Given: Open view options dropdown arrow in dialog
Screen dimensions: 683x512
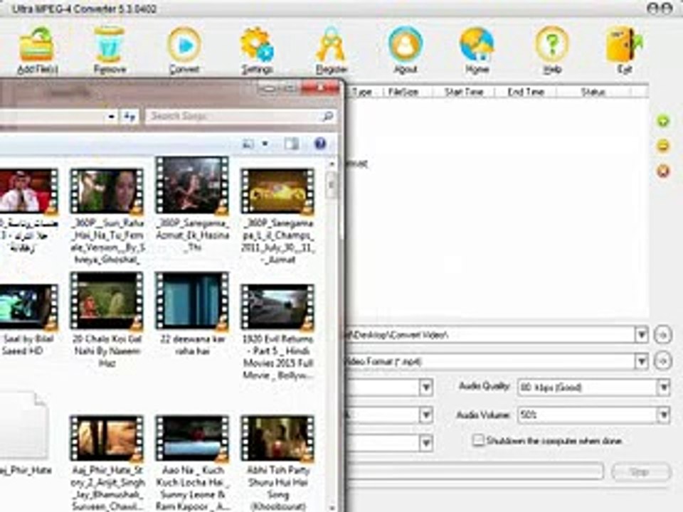Looking at the screenshot, I should point(265,143).
